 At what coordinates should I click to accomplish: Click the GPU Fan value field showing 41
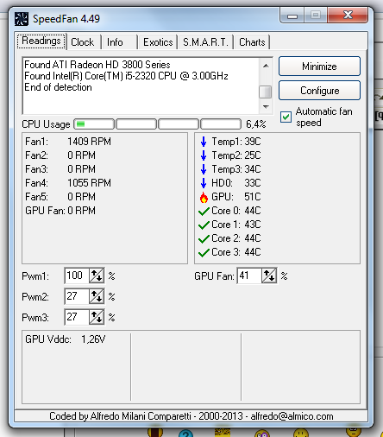(249, 275)
